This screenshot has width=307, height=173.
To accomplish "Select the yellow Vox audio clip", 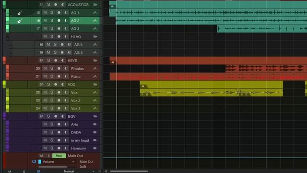I will (x=211, y=92).
